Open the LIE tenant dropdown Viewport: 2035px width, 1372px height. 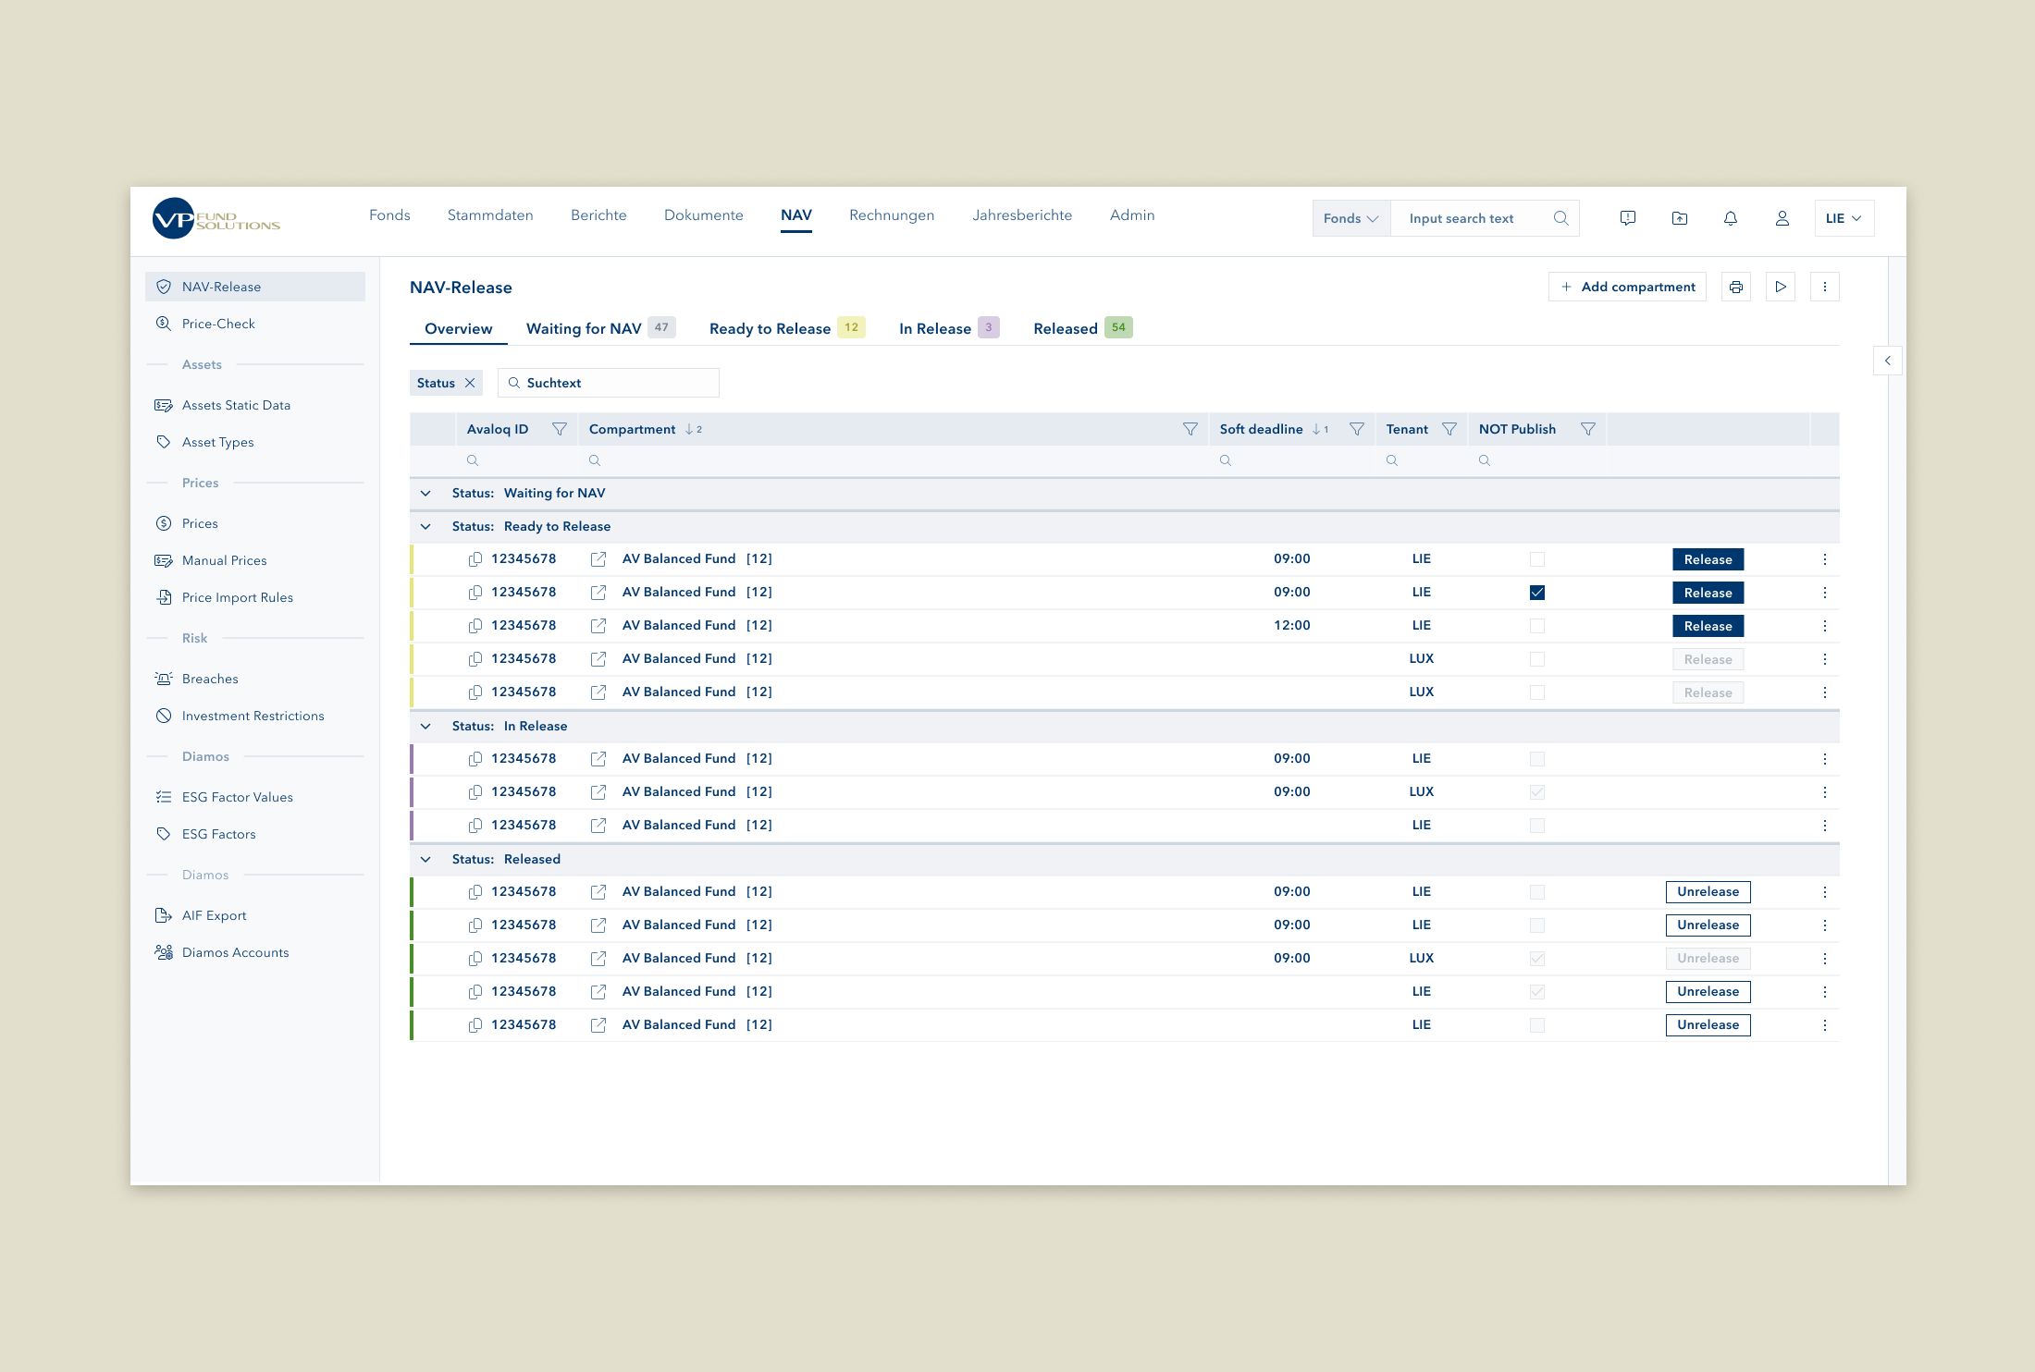click(1843, 218)
